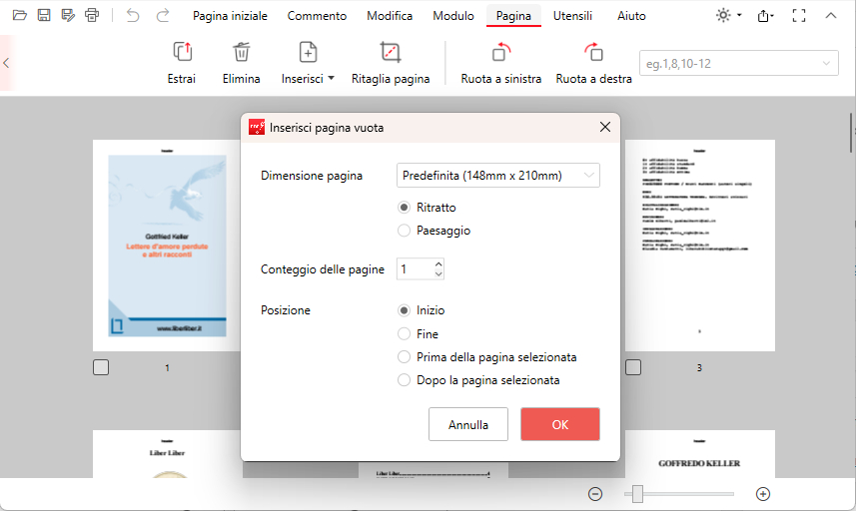856x511 pixels.
Task: Click the Estrai page tool
Action: (x=182, y=63)
